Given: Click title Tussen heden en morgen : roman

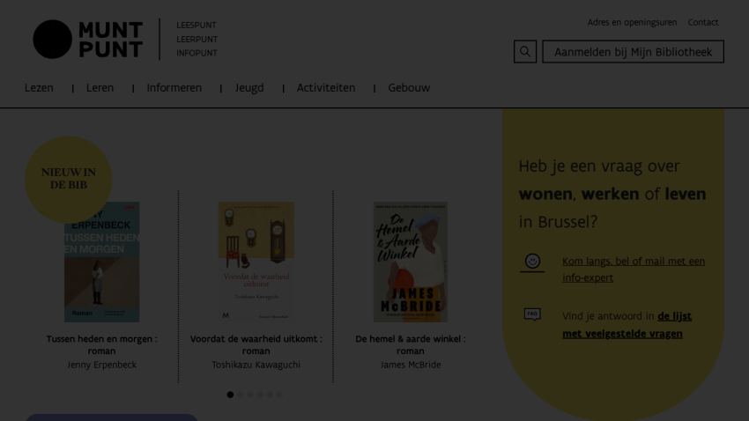Looking at the screenshot, I should click(101, 344).
